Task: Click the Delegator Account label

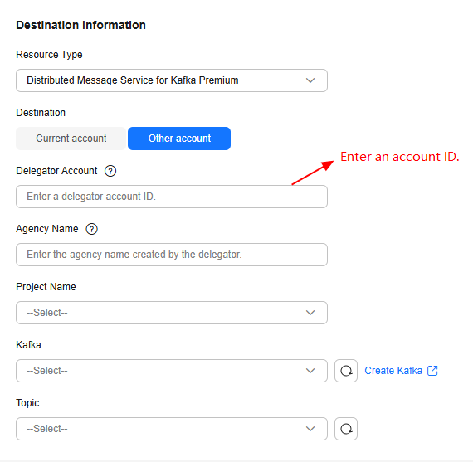Action: 56,171
